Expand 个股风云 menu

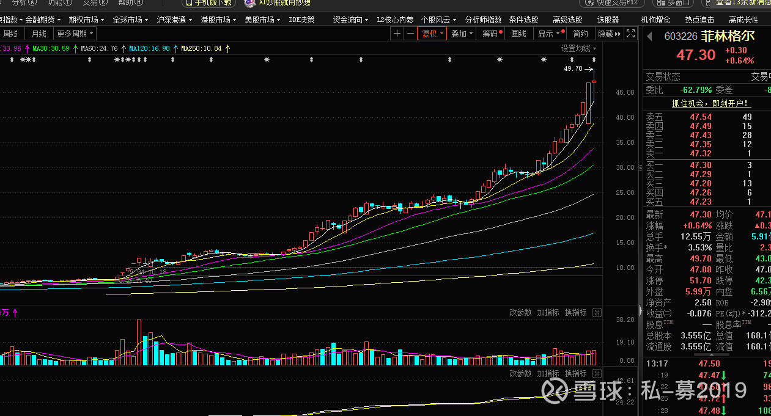[439, 20]
